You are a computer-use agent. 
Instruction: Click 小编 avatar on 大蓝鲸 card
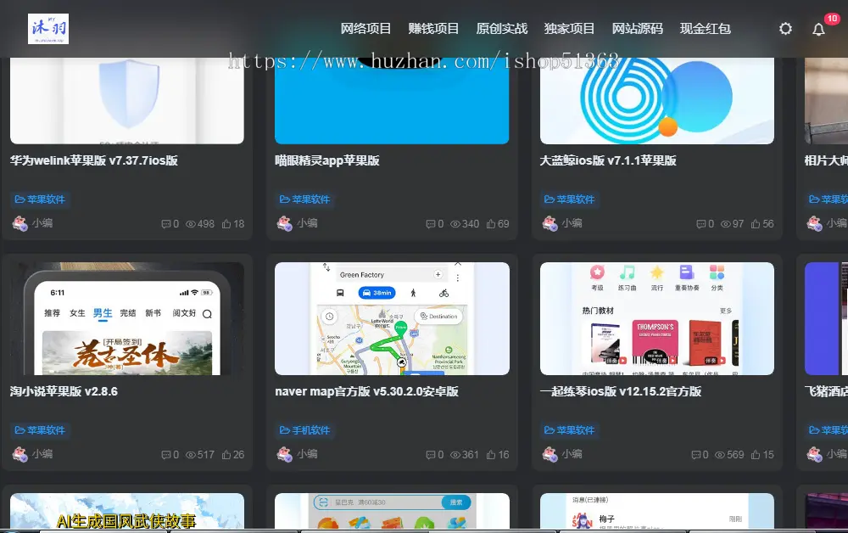[550, 223]
